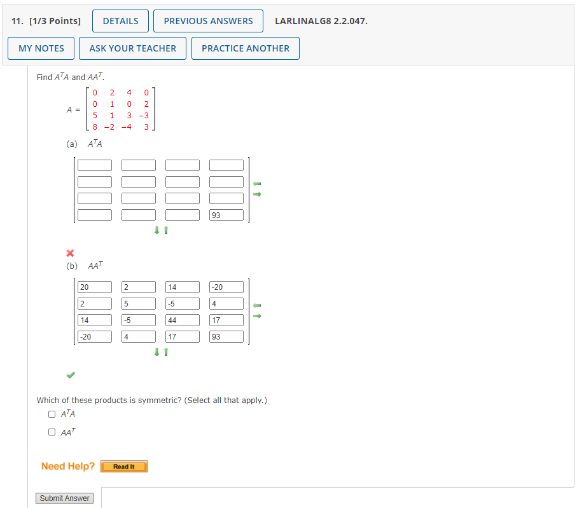577x508 pixels.
Task: Click the green down arrow below matrix (a)
Action: coord(156,230)
